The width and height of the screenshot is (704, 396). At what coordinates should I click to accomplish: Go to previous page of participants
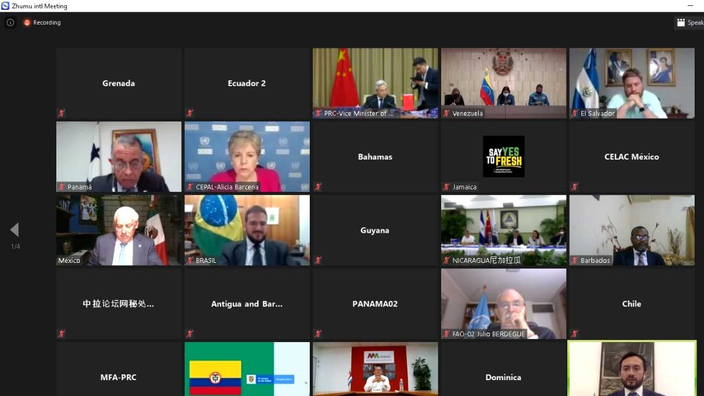coord(15,229)
